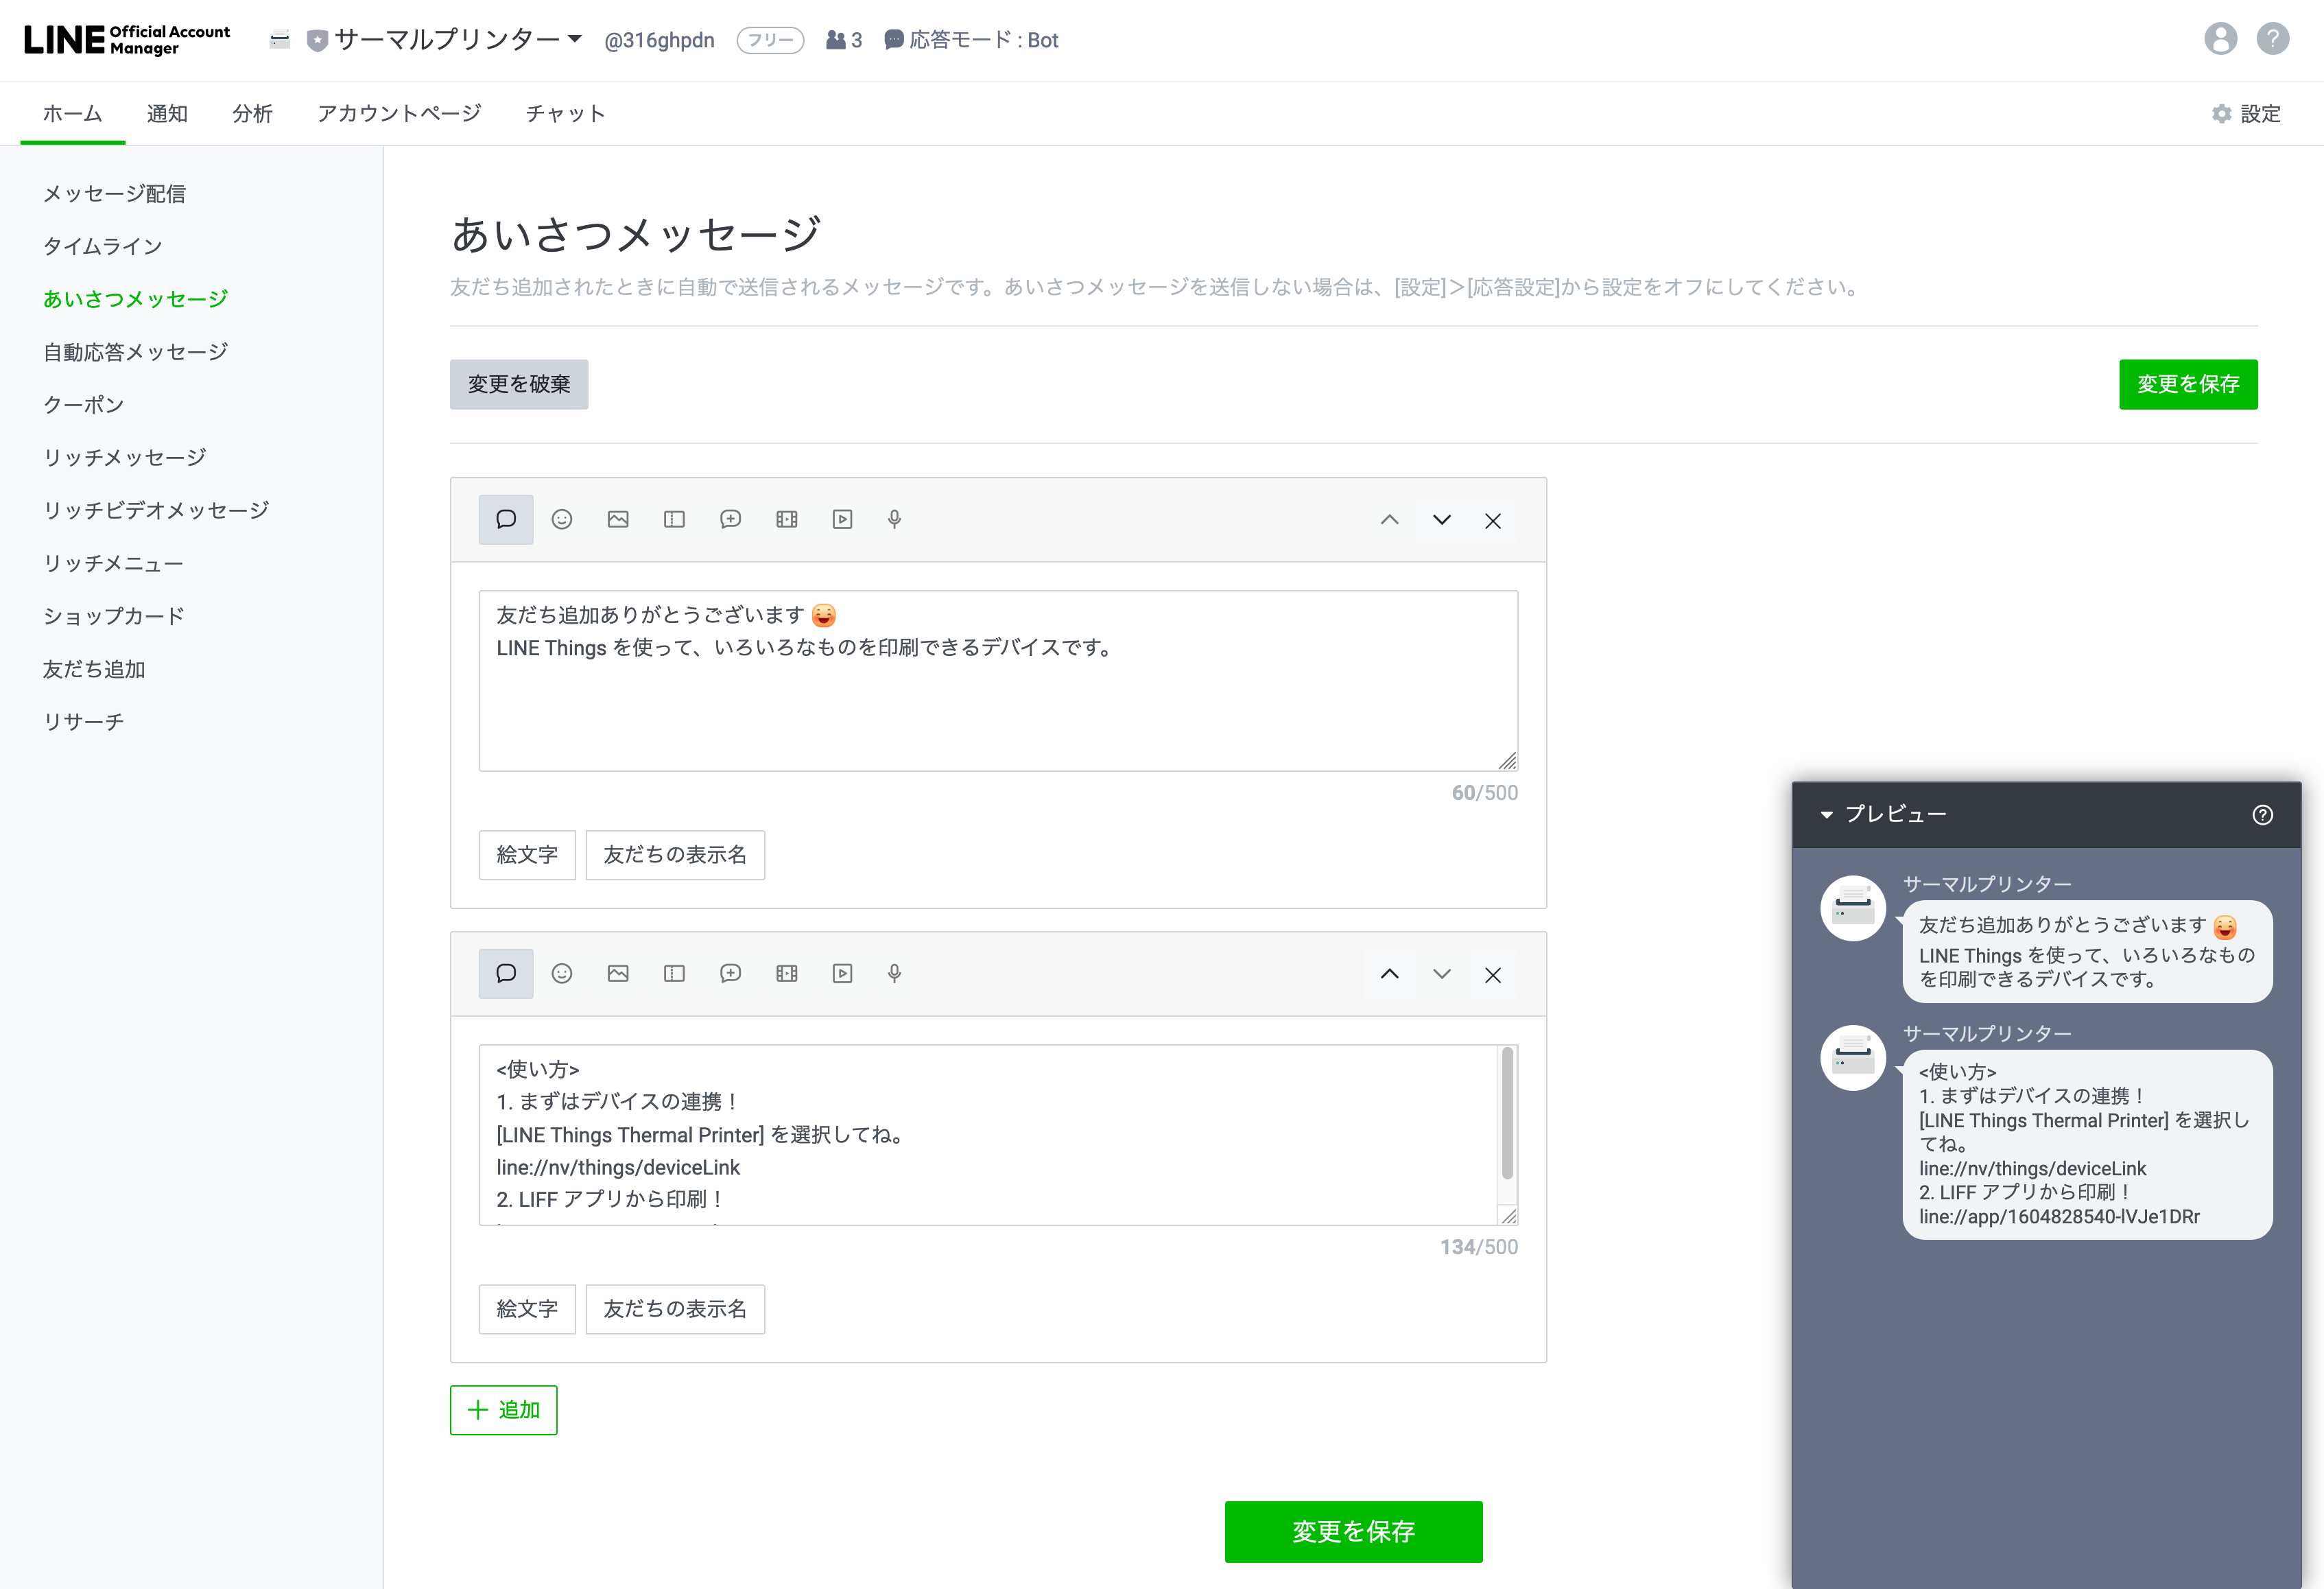The image size is (2324, 1589).
Task: Open the help question mark in header
Action: coord(2272,39)
